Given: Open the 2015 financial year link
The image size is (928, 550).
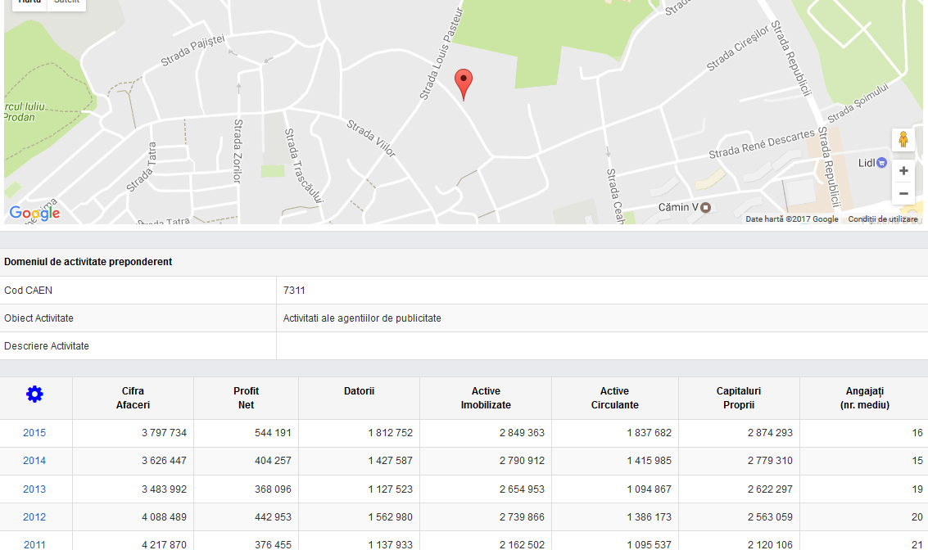Looking at the screenshot, I should tap(34, 433).
